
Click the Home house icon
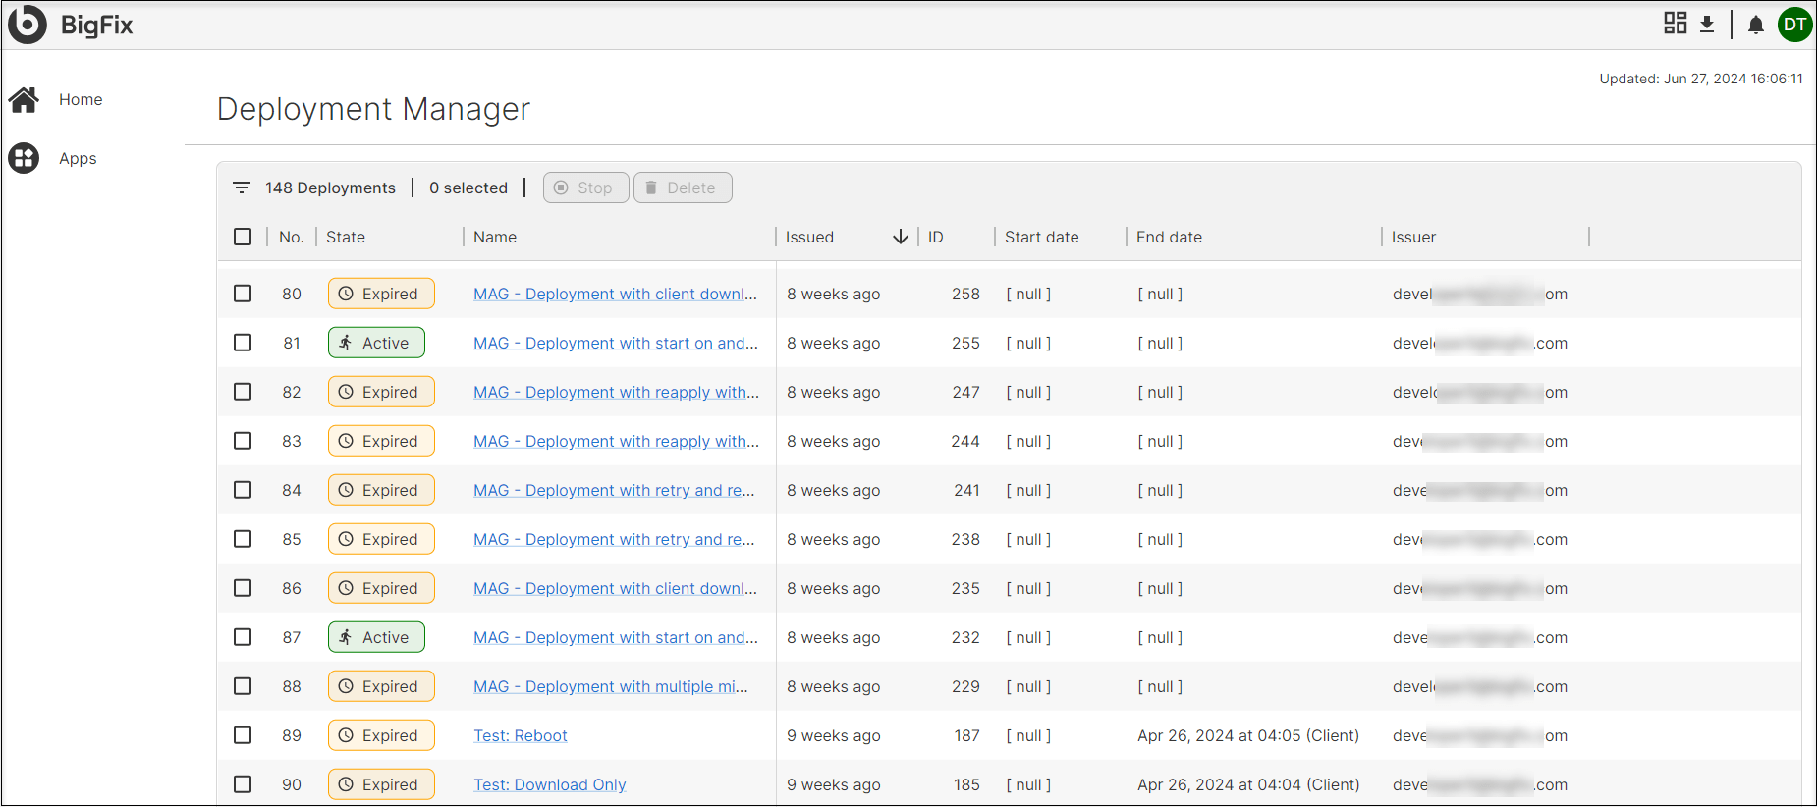(x=24, y=99)
